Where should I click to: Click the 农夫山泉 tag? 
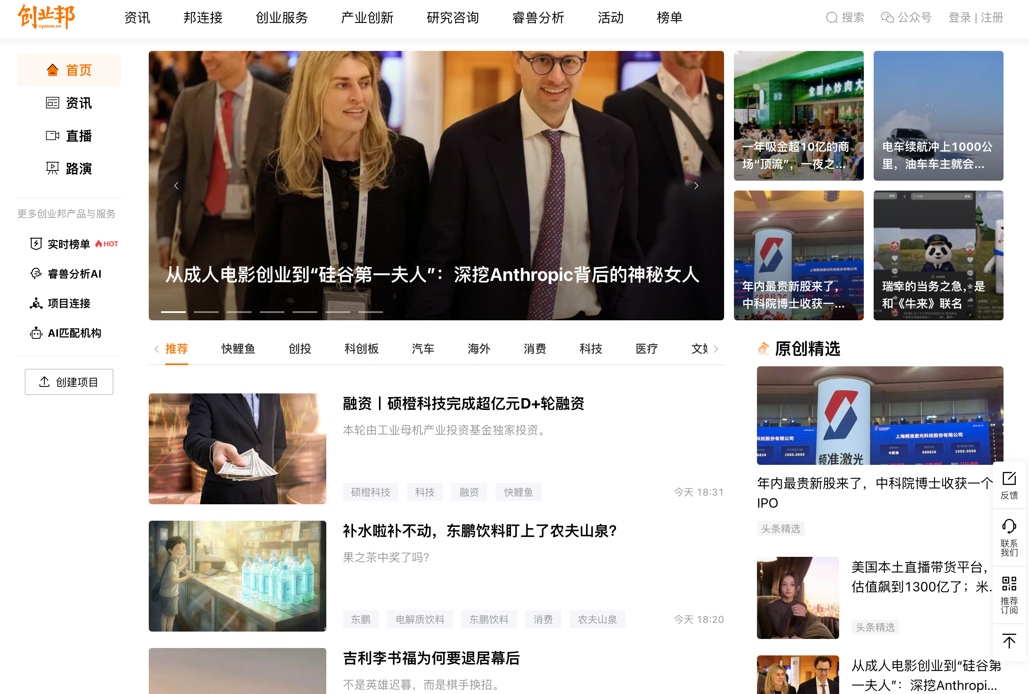click(597, 619)
